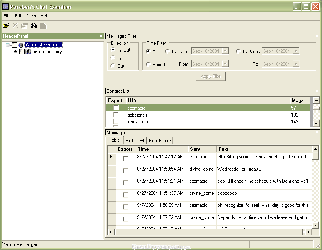Check the divine_comedy tree checkbox

pos(22,52)
